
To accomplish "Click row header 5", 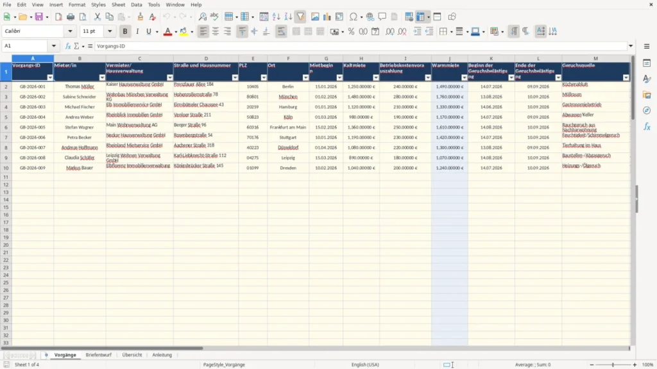I will click(x=6, y=117).
